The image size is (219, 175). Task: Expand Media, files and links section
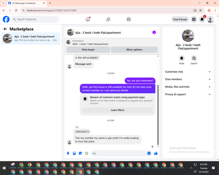pyautogui.click(x=188, y=87)
